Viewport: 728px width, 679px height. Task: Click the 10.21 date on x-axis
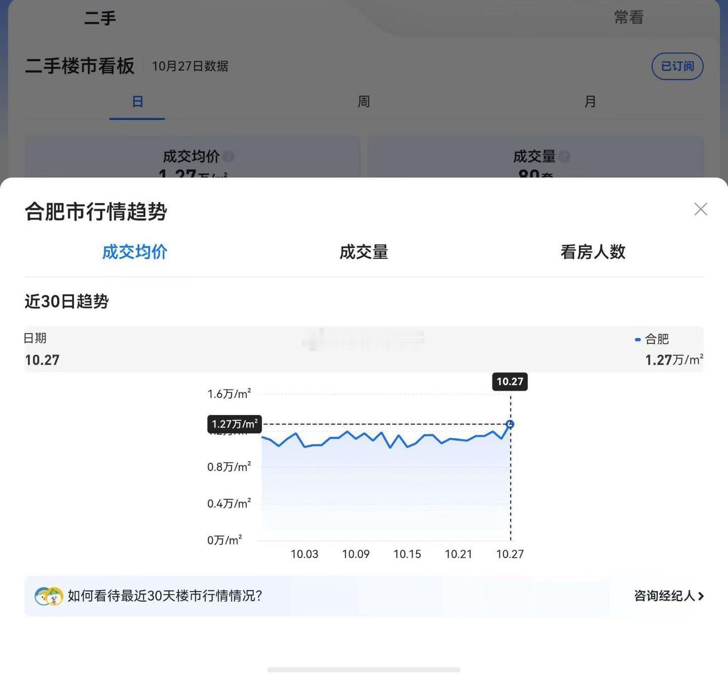pyautogui.click(x=458, y=554)
